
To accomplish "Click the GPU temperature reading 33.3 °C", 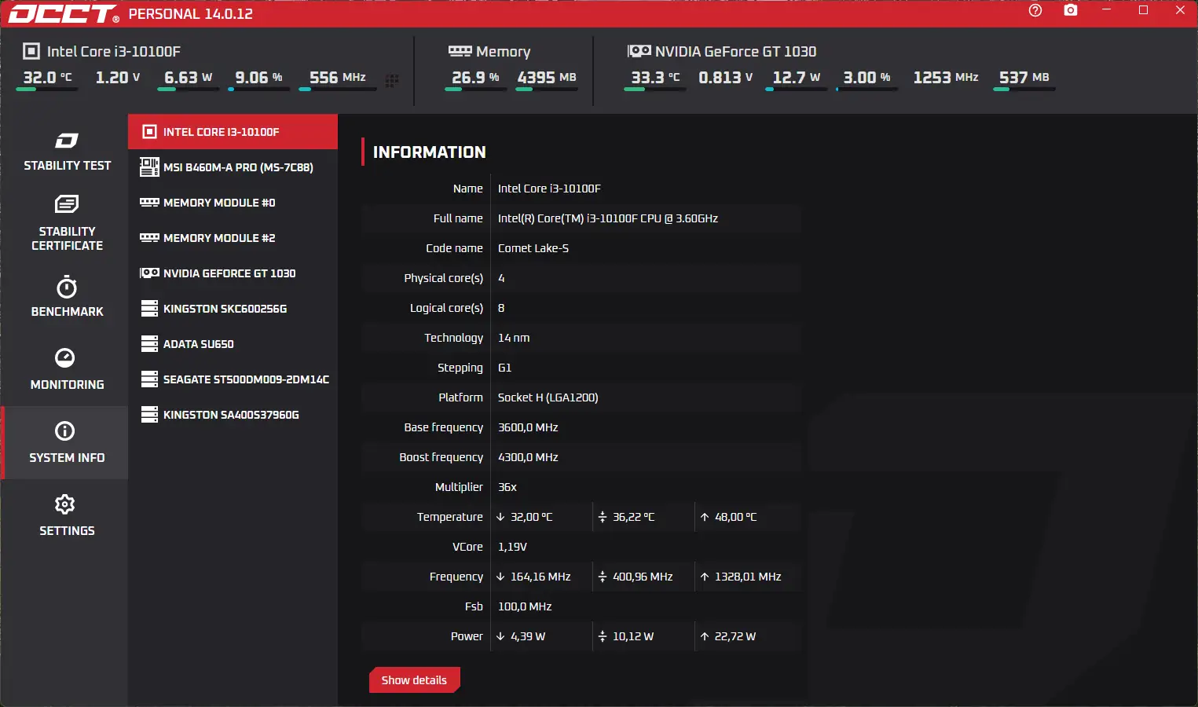I will coord(655,78).
